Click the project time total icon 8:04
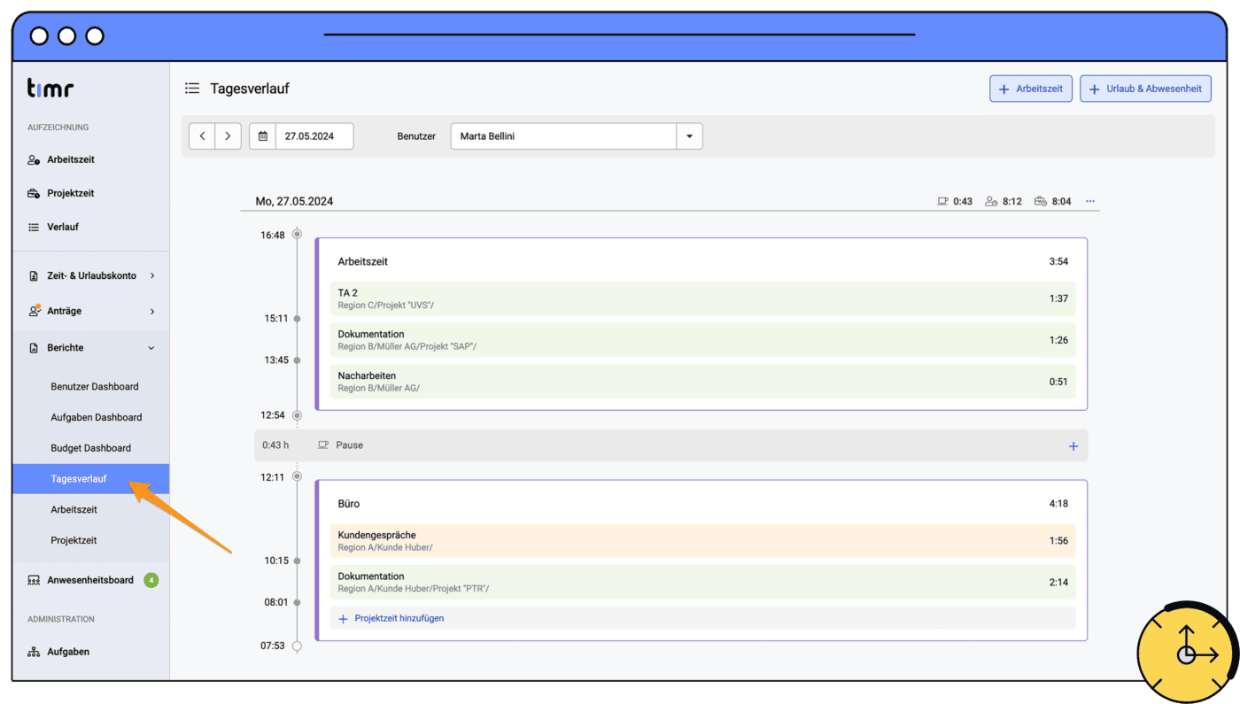 [1041, 201]
